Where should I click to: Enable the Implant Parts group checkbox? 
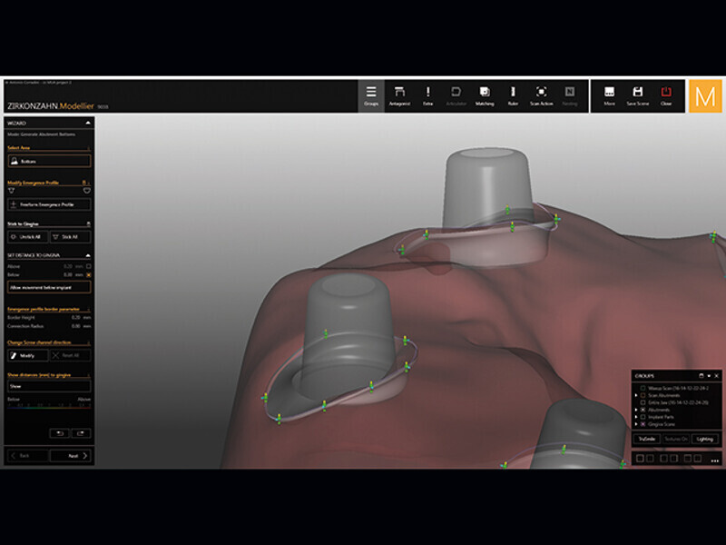[x=643, y=417]
